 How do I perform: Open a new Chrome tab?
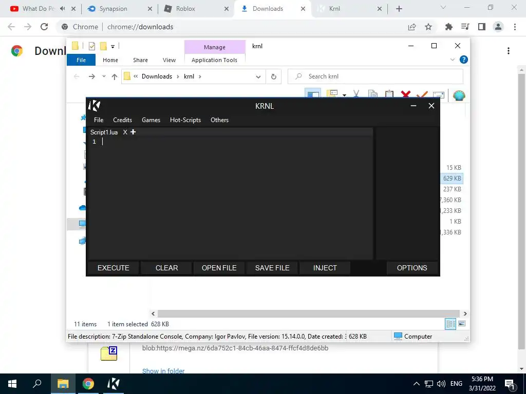pyautogui.click(x=399, y=9)
